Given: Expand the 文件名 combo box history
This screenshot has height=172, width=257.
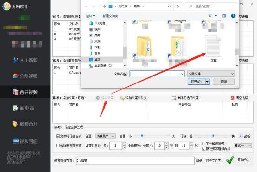Looking at the screenshot, I should (182, 74).
